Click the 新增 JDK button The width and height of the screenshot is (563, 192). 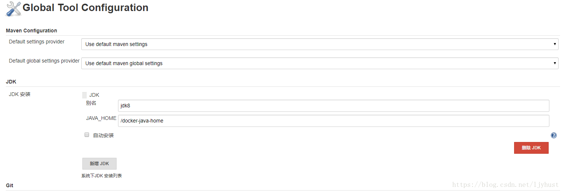[99, 164]
